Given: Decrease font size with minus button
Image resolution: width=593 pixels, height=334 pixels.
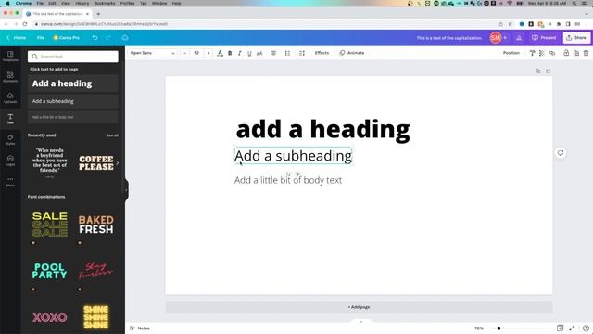Looking at the screenshot, I should [x=184, y=53].
